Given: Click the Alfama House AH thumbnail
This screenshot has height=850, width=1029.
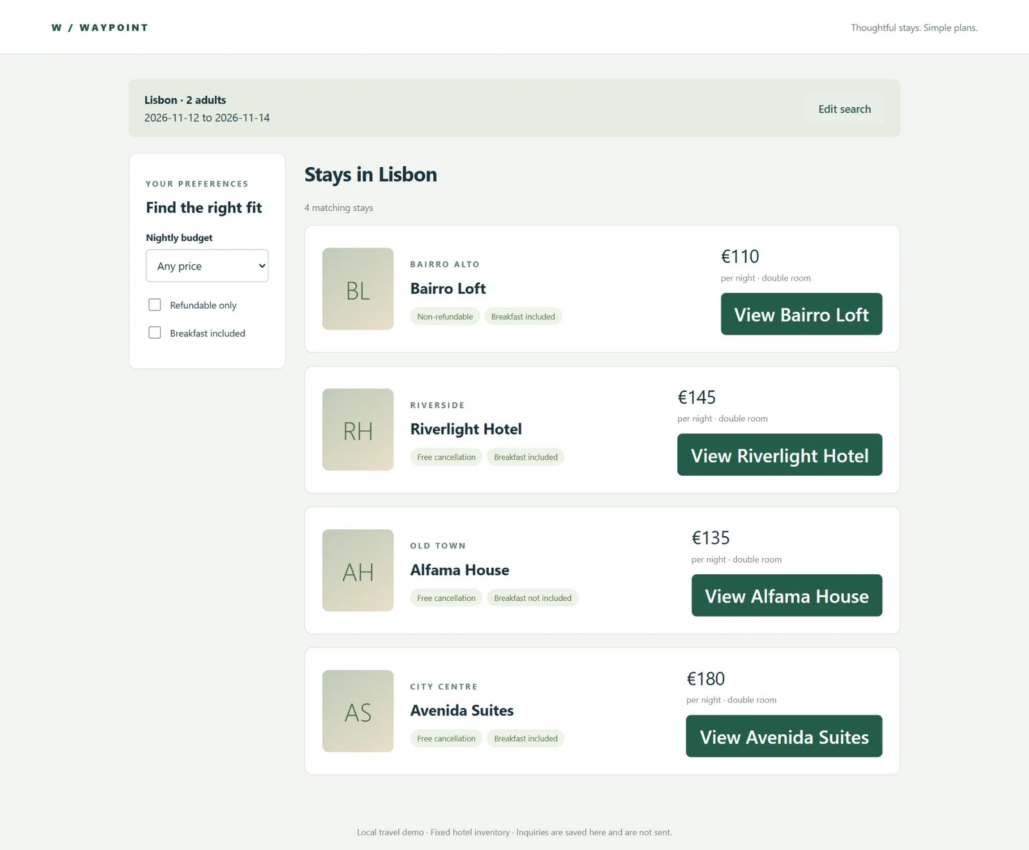Looking at the screenshot, I should [x=358, y=570].
